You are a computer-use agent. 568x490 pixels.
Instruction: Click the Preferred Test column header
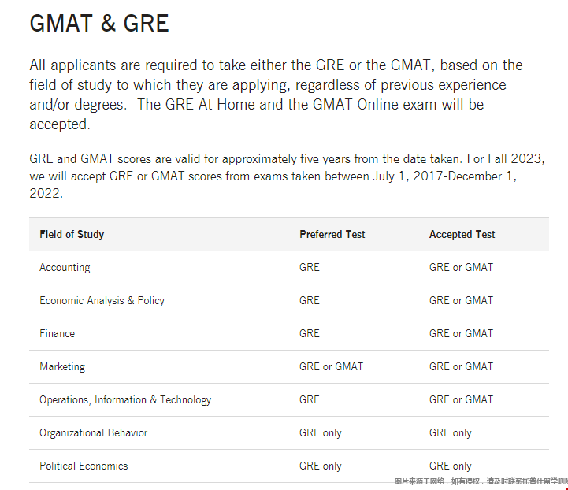[332, 234]
